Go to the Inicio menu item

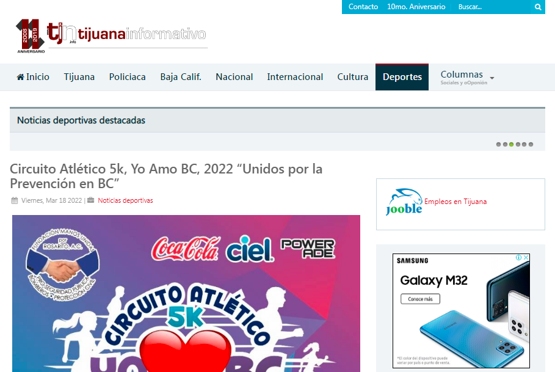tap(33, 77)
